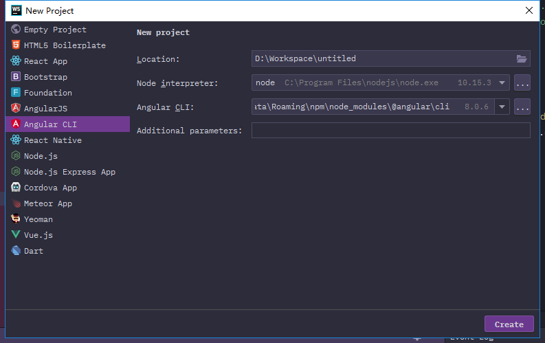Viewport: 545px width, 343px height.
Task: Click the New project heading
Action: (x=163, y=32)
